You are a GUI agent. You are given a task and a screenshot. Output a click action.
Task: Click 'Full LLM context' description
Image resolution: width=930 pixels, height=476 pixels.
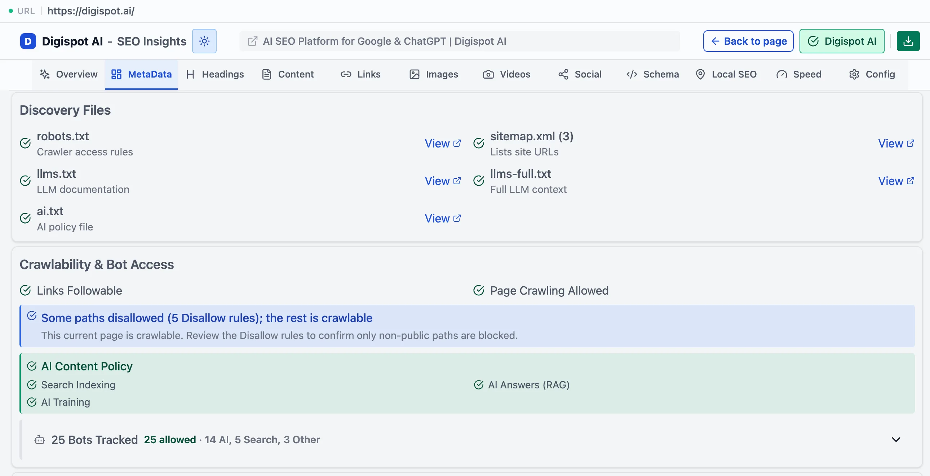tap(528, 190)
